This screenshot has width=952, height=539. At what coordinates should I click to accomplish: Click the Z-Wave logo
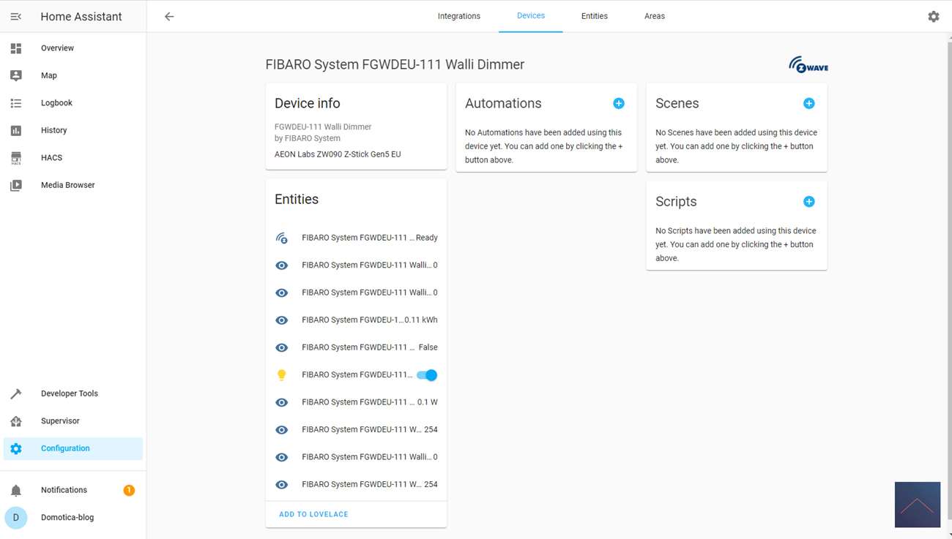click(x=808, y=65)
